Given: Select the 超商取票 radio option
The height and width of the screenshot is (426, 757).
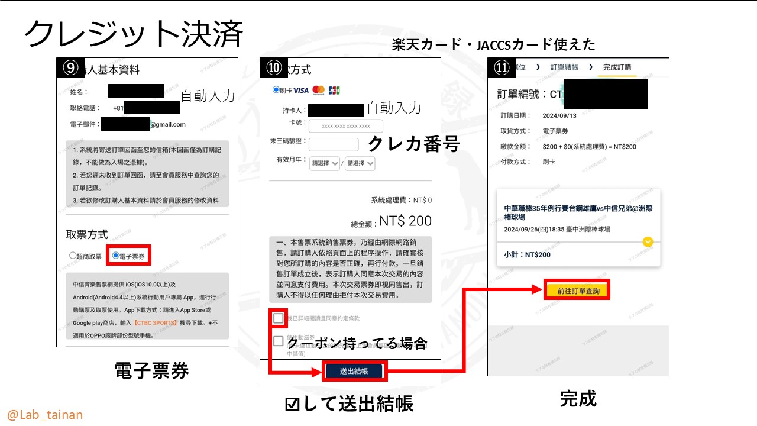Looking at the screenshot, I should [x=73, y=256].
